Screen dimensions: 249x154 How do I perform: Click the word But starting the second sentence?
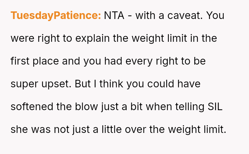click(x=83, y=84)
